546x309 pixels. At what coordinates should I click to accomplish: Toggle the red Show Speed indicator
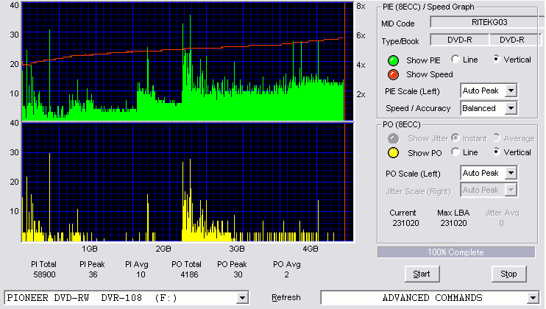pyautogui.click(x=393, y=74)
